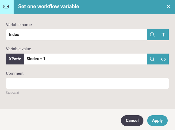Click empty footer area left of Cancel

[60, 120]
